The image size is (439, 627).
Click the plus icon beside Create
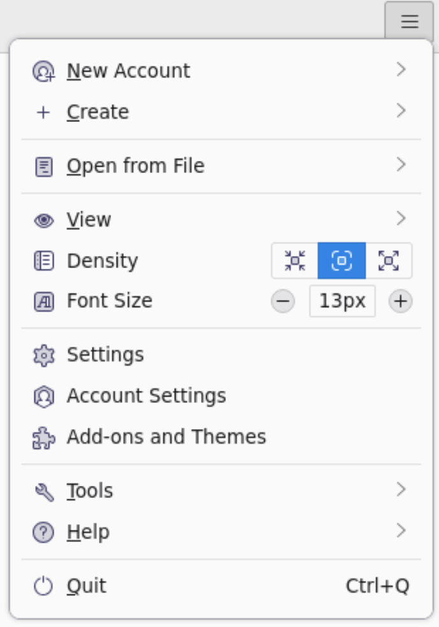[43, 112]
